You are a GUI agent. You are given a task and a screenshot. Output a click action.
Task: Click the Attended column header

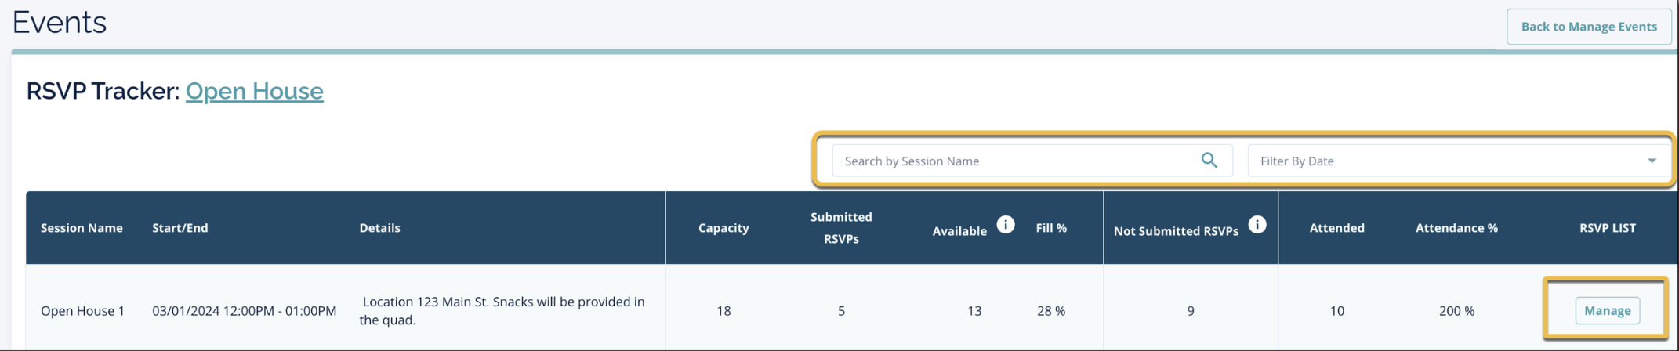(x=1336, y=228)
